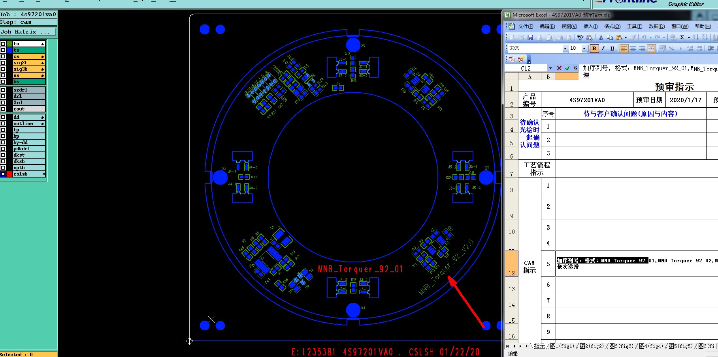The height and width of the screenshot is (357, 718).
Task: Click the Undo icon in Excel
Action: tap(644, 37)
